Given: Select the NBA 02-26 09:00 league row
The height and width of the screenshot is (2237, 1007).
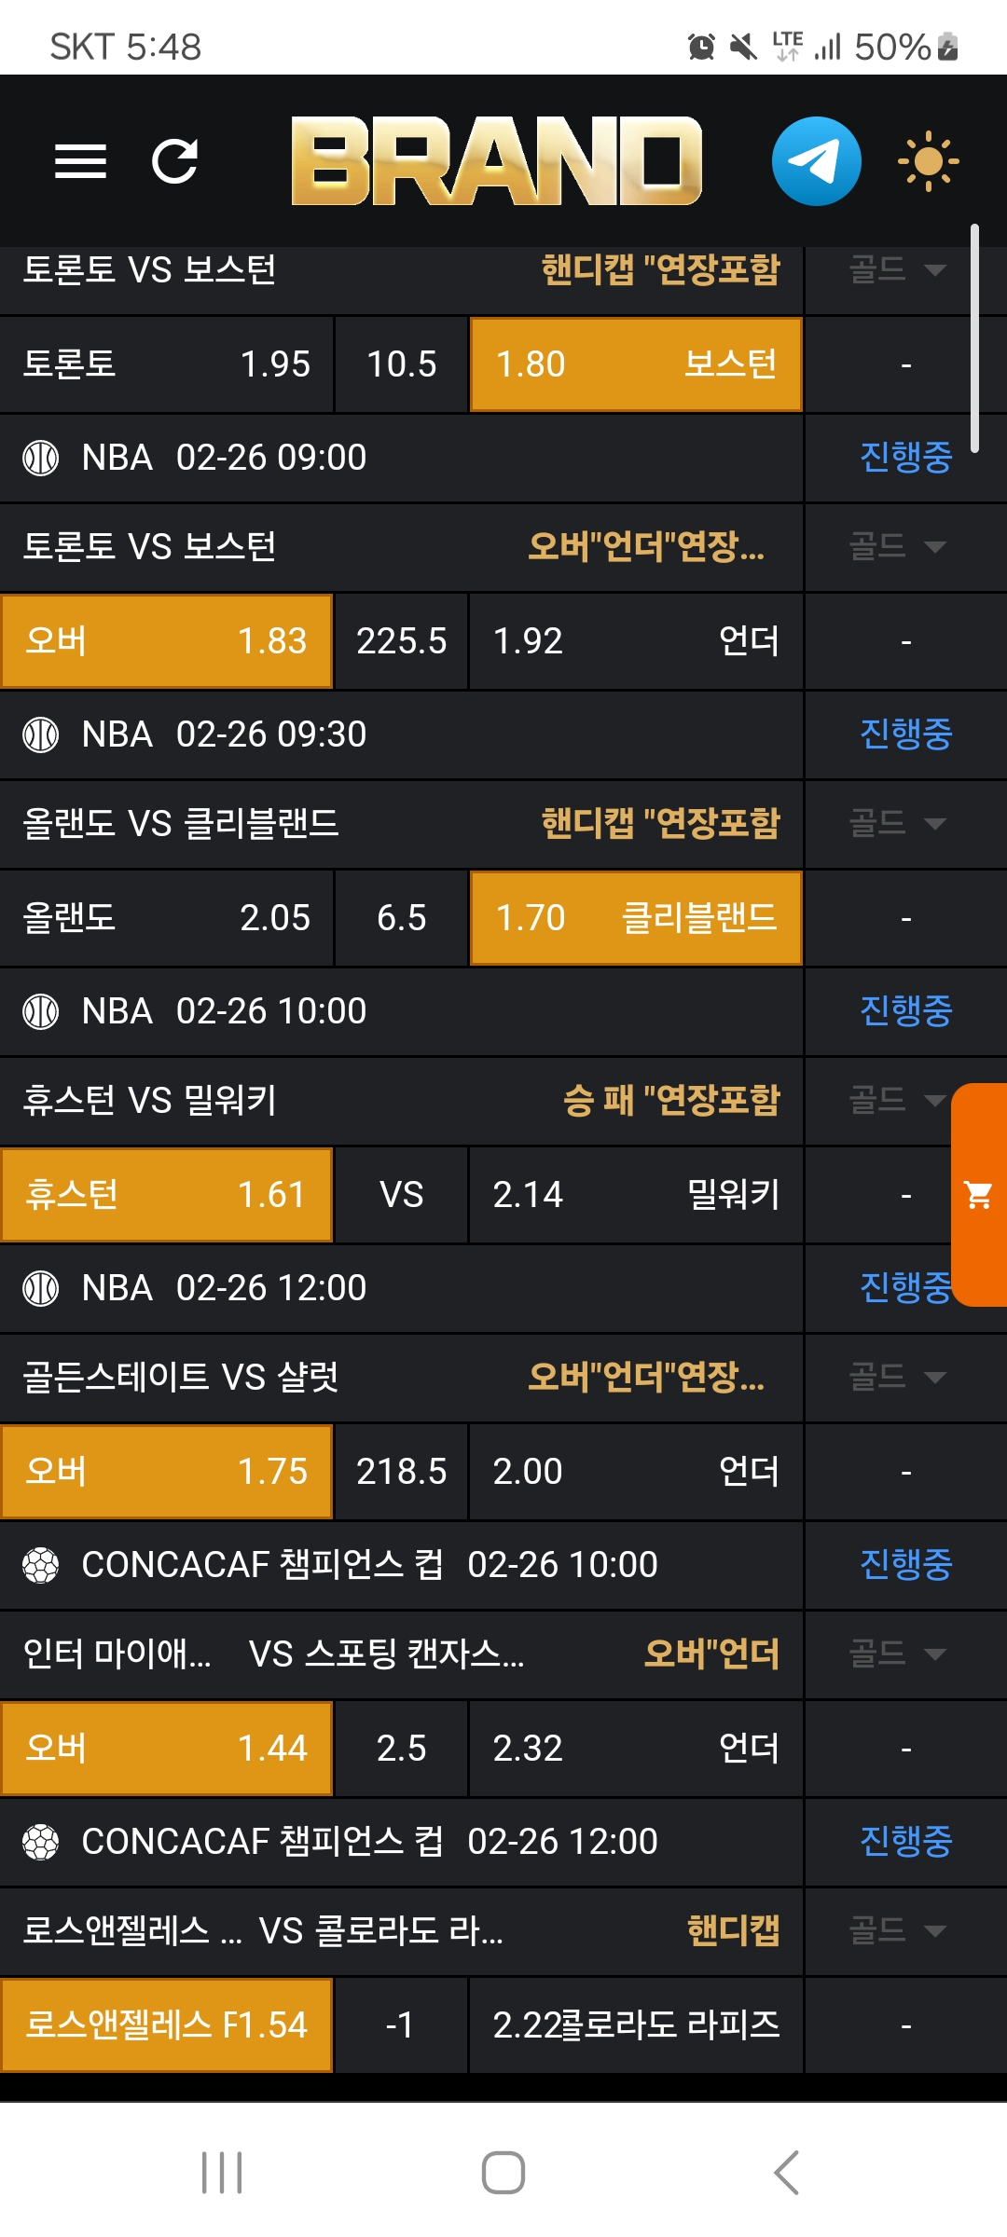Looking at the screenshot, I should point(401,458).
